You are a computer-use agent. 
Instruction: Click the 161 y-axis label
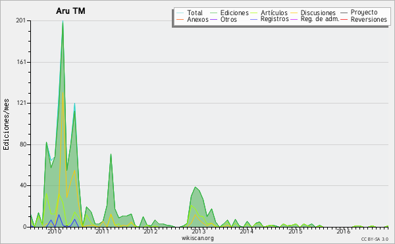click(22, 62)
